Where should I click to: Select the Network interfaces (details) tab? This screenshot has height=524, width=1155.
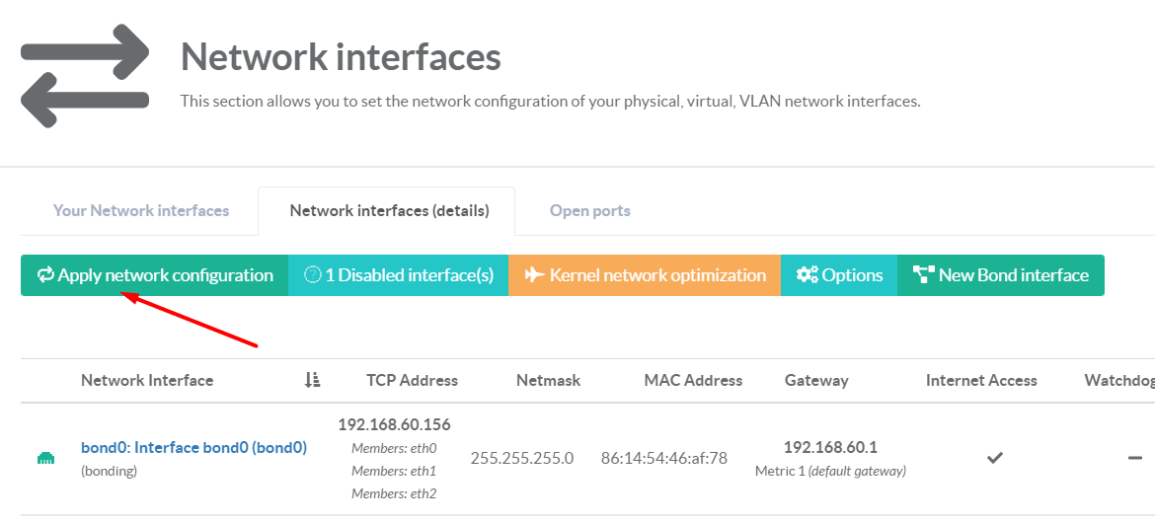pyautogui.click(x=389, y=210)
